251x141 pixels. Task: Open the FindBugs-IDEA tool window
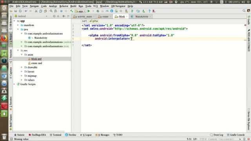37,135
